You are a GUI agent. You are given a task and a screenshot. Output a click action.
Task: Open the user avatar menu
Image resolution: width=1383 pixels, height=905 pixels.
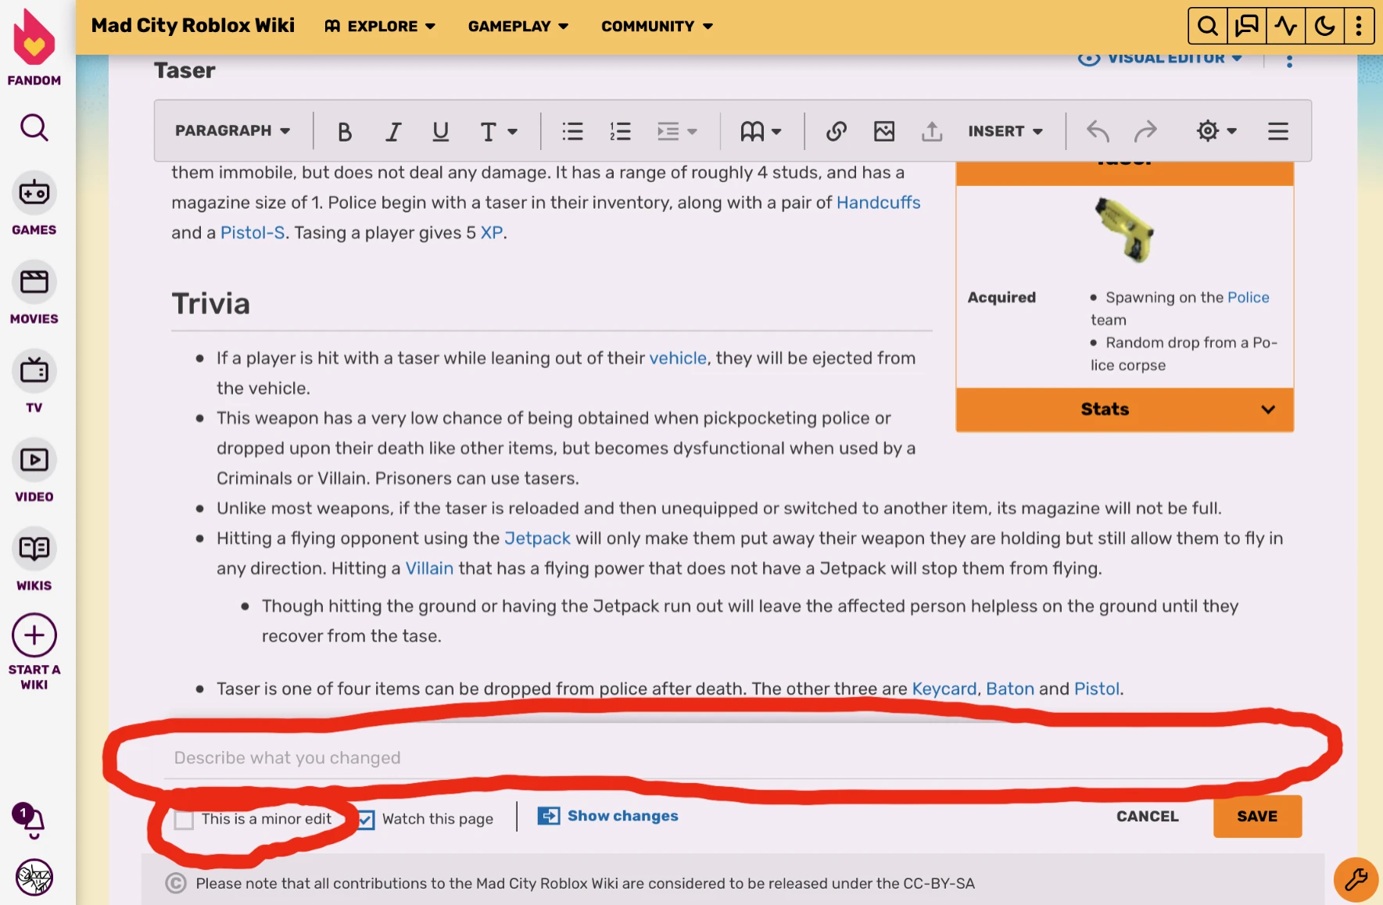pos(34,877)
